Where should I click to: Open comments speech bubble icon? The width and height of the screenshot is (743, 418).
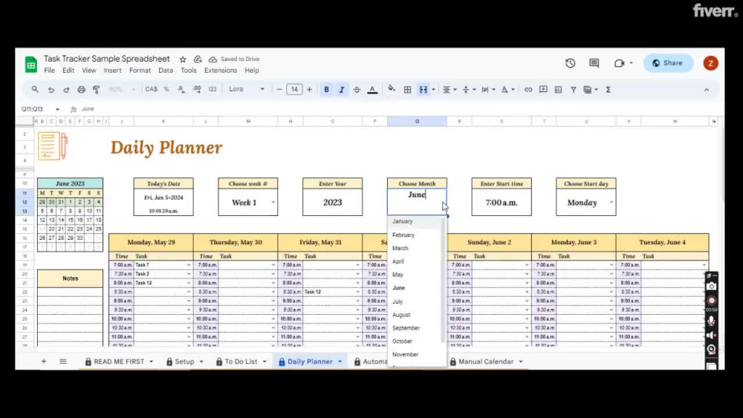pos(594,63)
